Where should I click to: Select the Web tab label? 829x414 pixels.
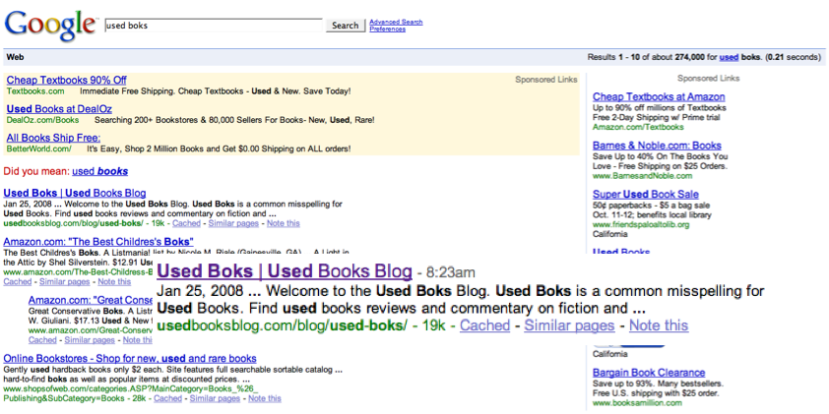[x=15, y=57]
